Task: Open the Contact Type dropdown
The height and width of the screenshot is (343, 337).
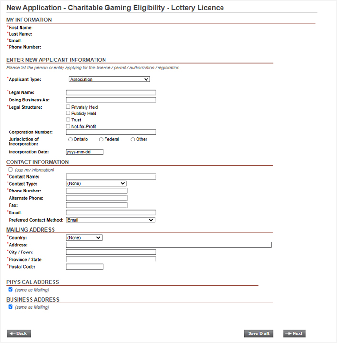Action: point(96,183)
